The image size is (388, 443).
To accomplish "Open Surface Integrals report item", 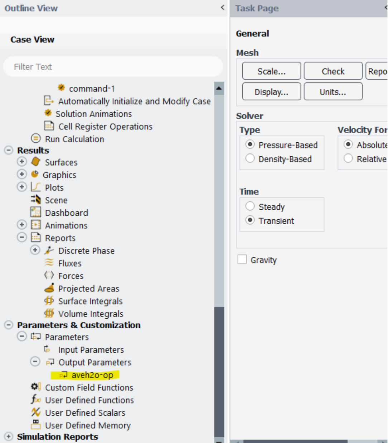I will tap(90, 301).
